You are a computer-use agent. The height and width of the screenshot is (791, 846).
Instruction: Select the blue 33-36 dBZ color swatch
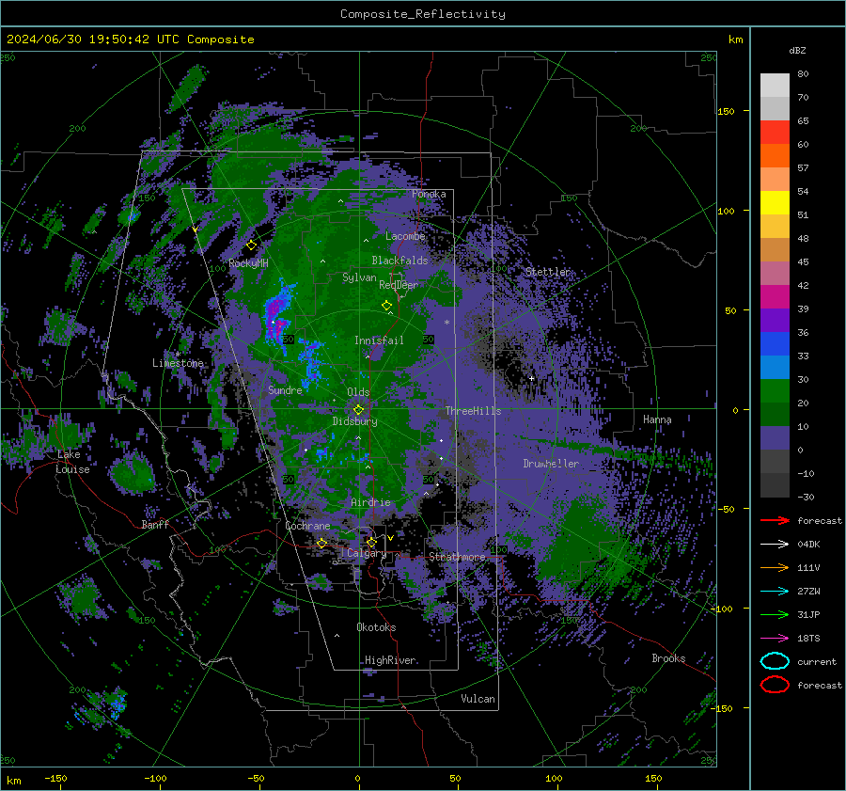click(775, 344)
